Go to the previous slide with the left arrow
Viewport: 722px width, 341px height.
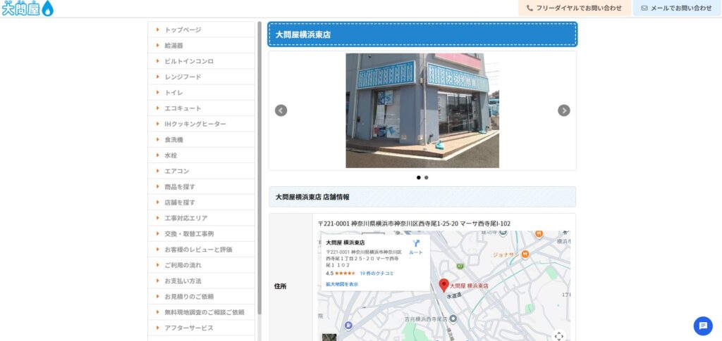coord(281,110)
